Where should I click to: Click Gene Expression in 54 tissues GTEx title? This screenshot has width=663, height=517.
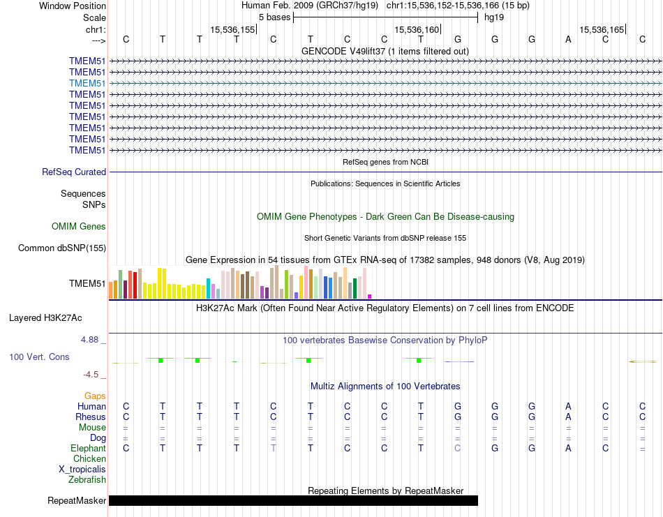pyautogui.click(x=385, y=260)
